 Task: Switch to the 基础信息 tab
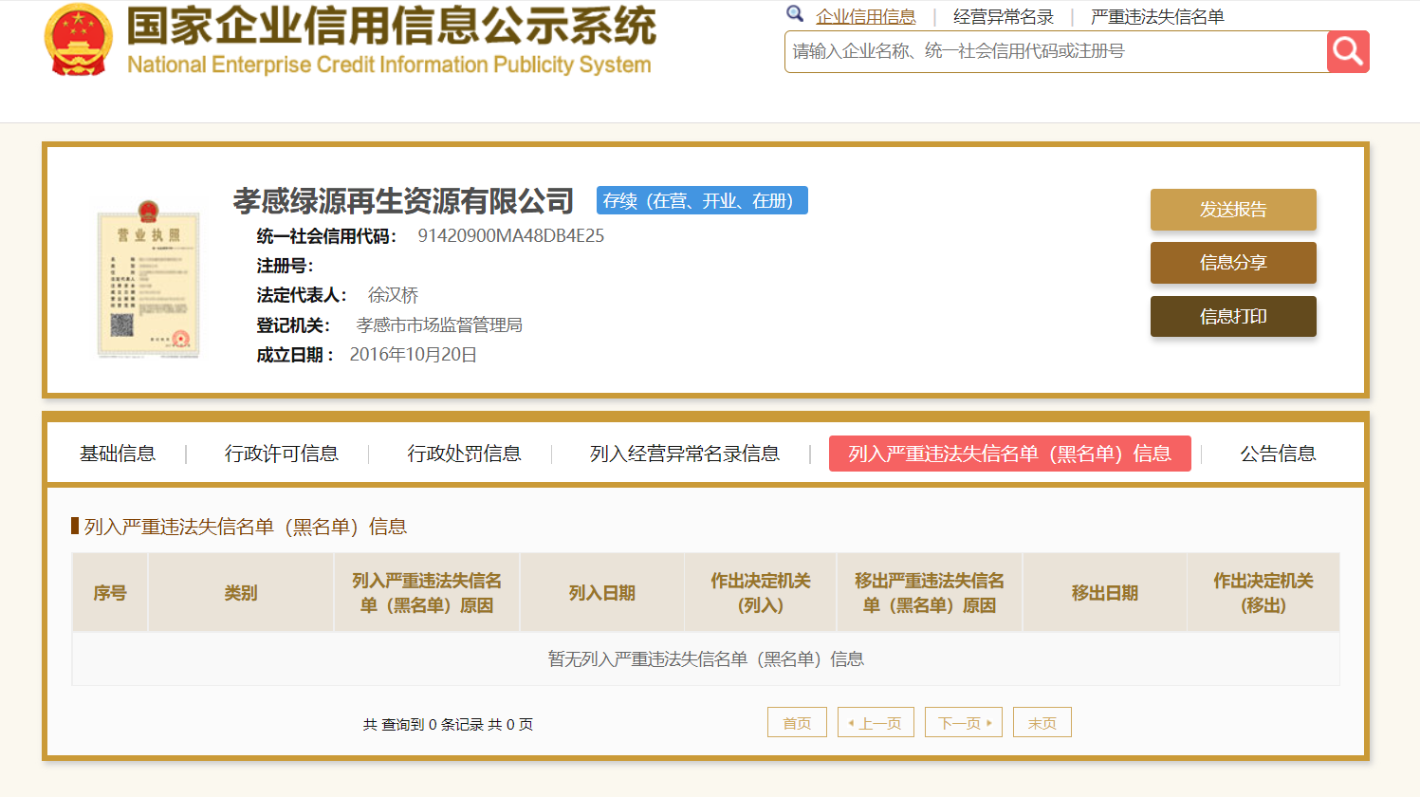(118, 454)
